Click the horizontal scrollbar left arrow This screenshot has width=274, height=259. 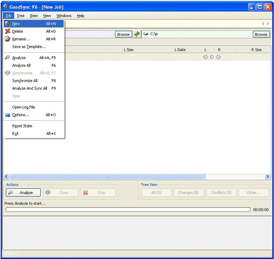tap(6, 177)
